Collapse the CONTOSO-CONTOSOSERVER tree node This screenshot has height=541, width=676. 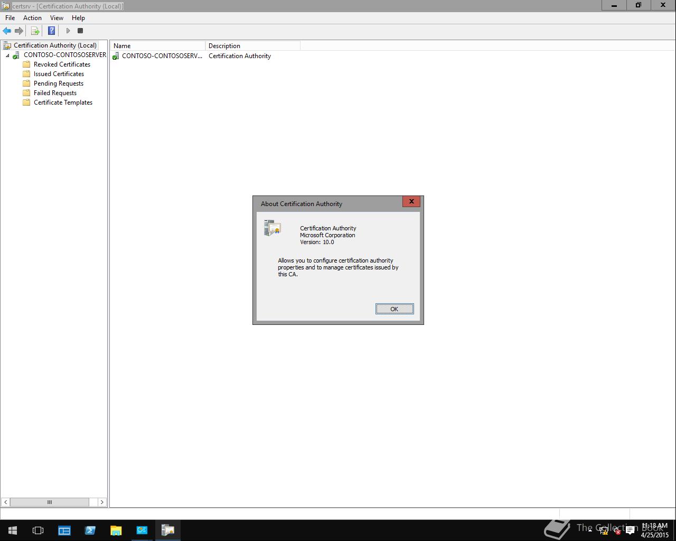pos(7,55)
